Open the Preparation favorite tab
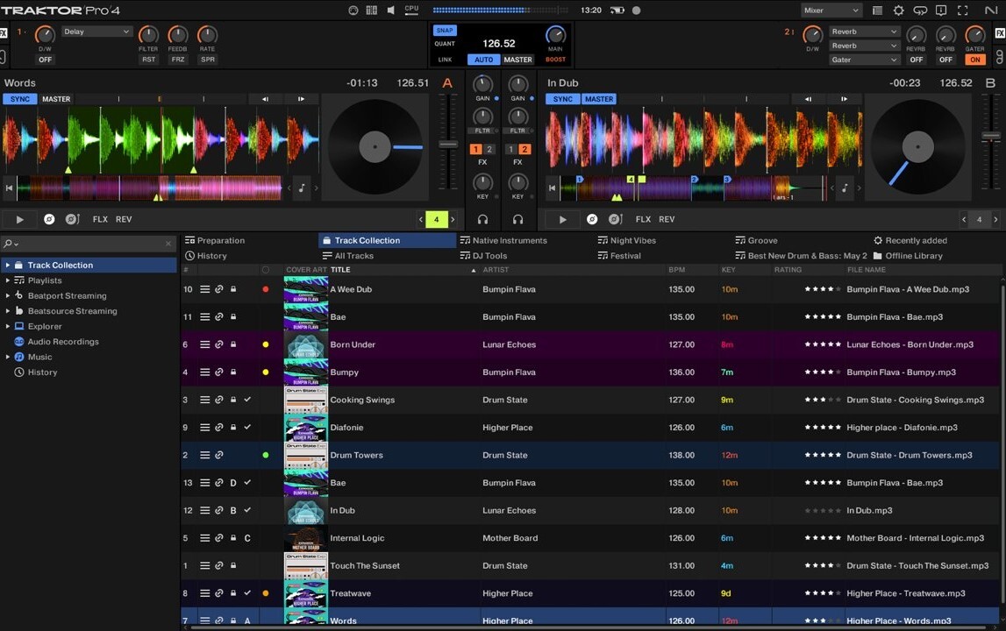Screen dimensions: 1006x631 215,240
